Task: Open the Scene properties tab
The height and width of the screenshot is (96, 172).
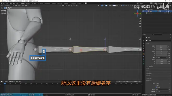Action: [x=144, y=48]
